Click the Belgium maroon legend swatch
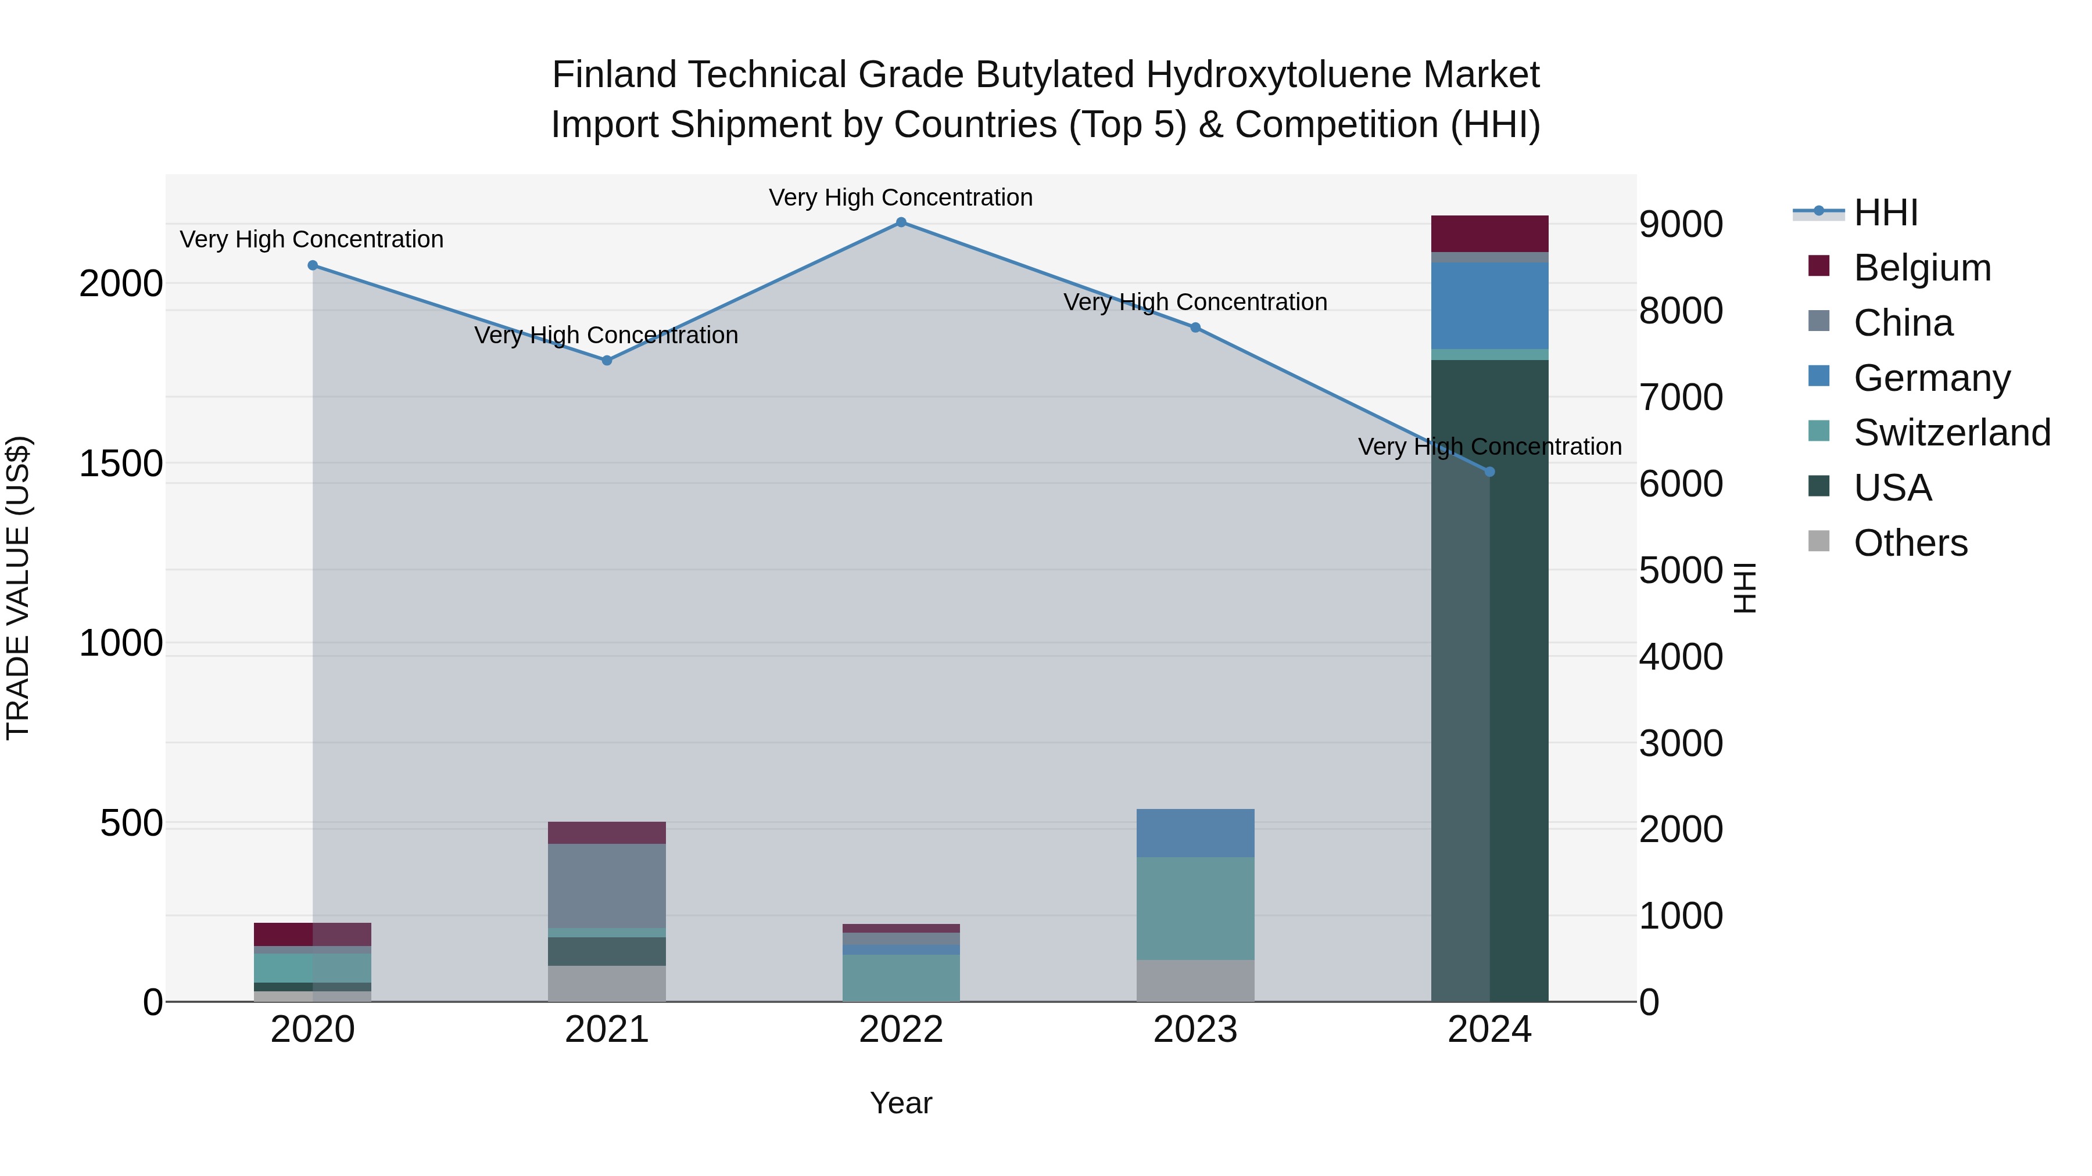This screenshot has width=2092, height=1176. pos(1819,265)
